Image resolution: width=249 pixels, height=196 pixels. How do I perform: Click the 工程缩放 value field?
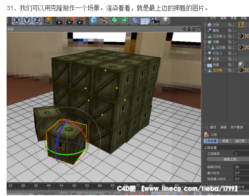tap(241, 154)
